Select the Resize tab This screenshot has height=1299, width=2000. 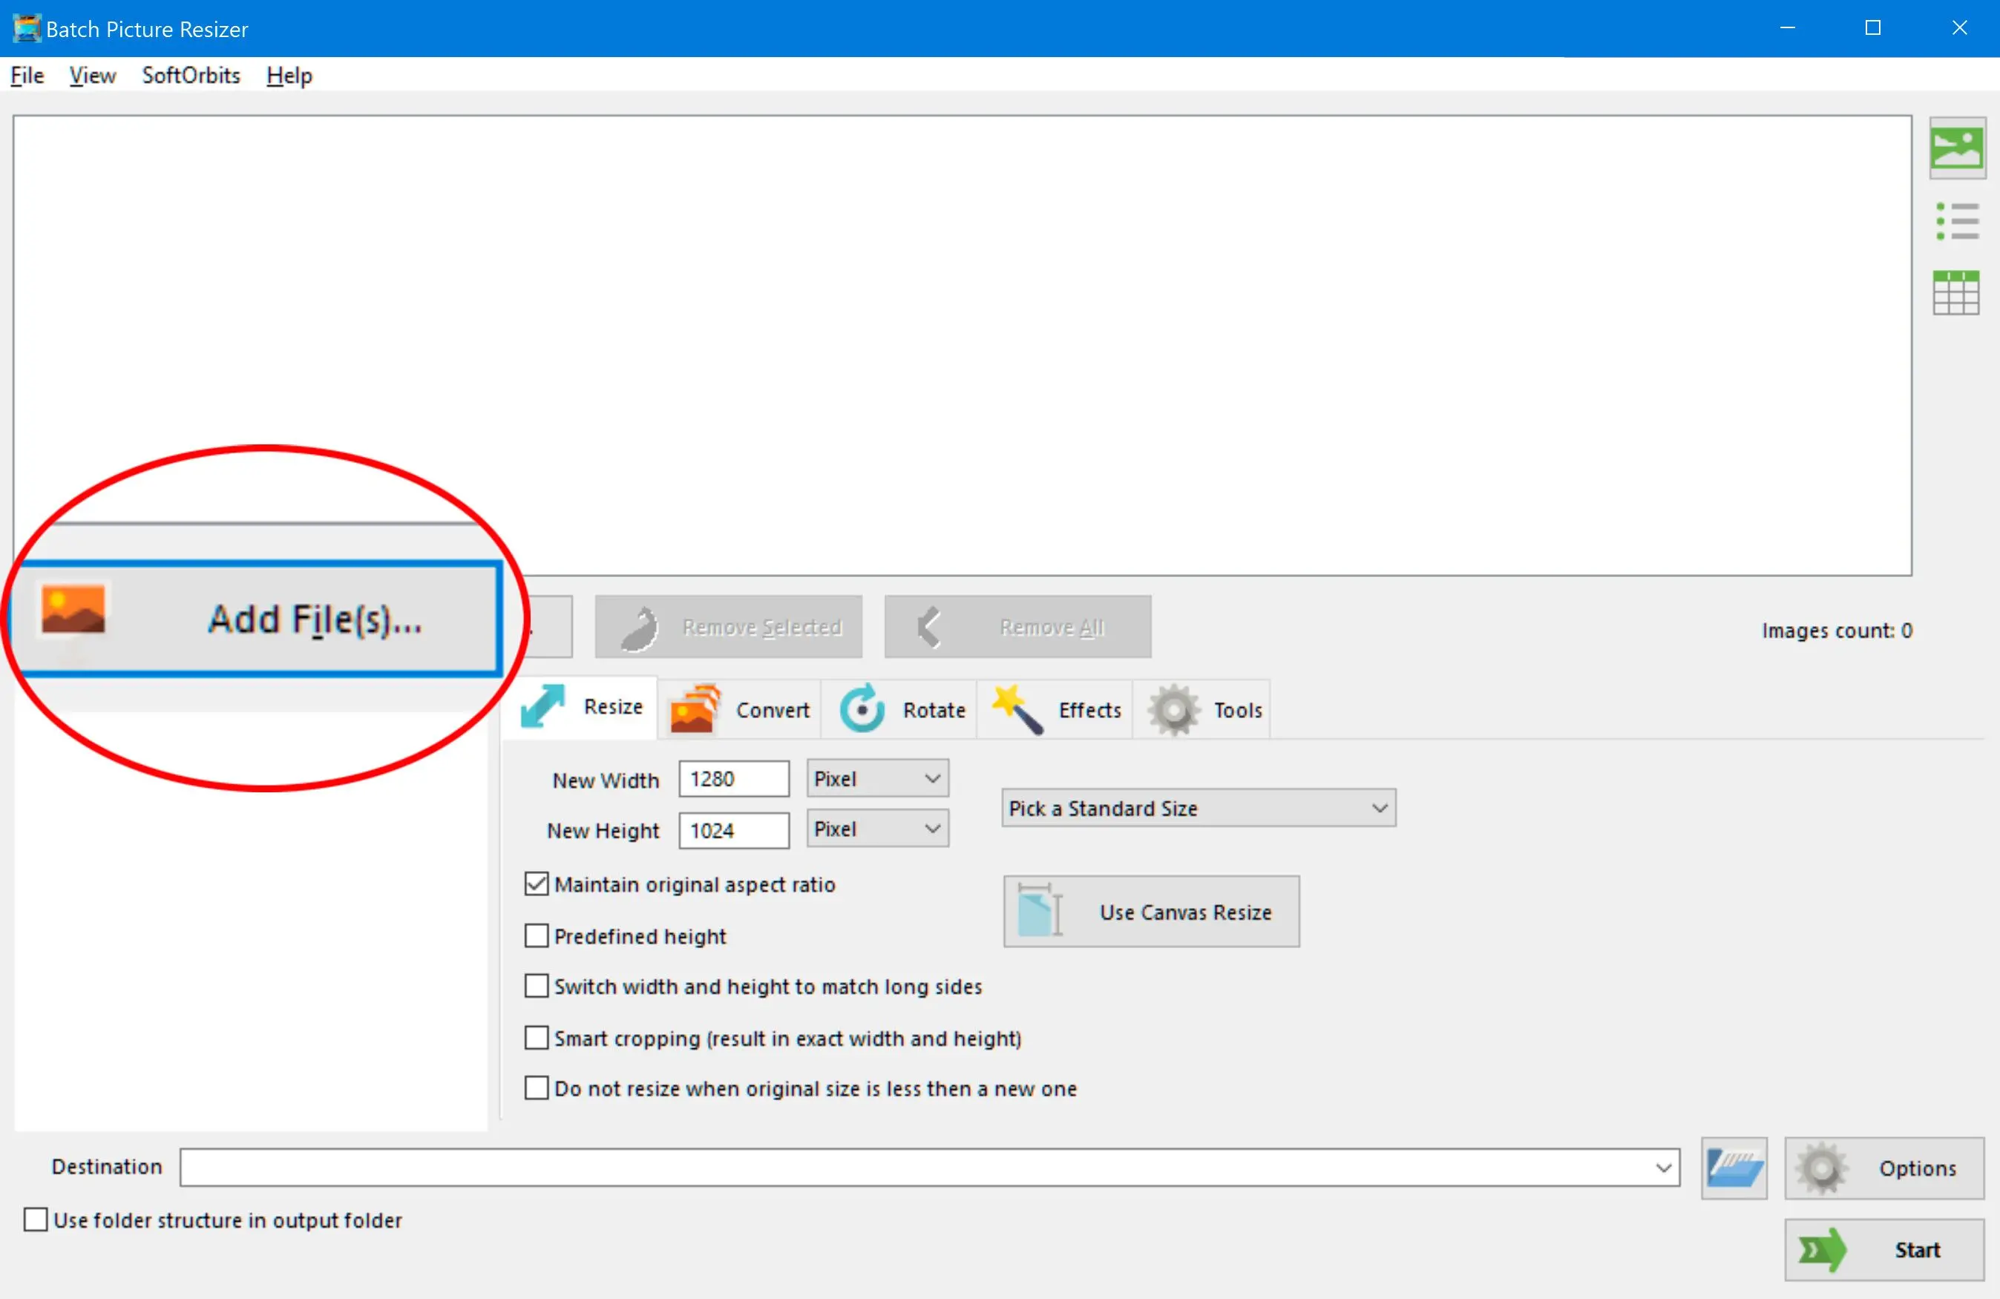click(x=588, y=710)
